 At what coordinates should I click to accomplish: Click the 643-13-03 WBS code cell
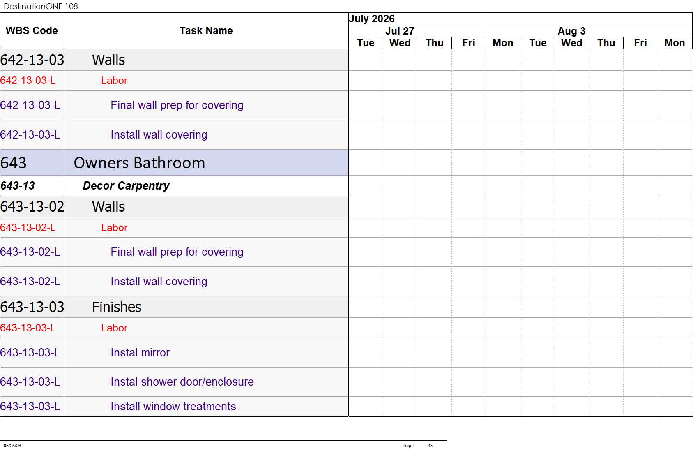pos(32,307)
